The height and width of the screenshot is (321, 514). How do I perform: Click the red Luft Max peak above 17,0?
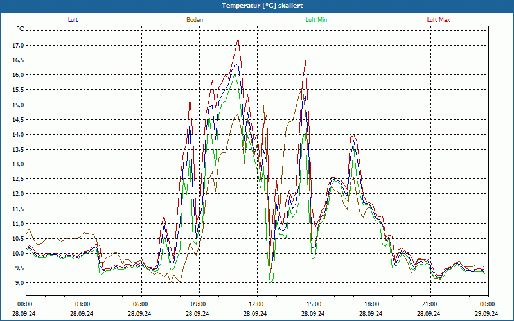click(238, 39)
